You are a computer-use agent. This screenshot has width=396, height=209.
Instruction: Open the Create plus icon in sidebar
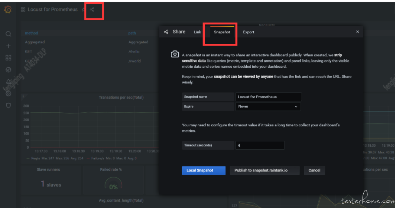[8, 46]
